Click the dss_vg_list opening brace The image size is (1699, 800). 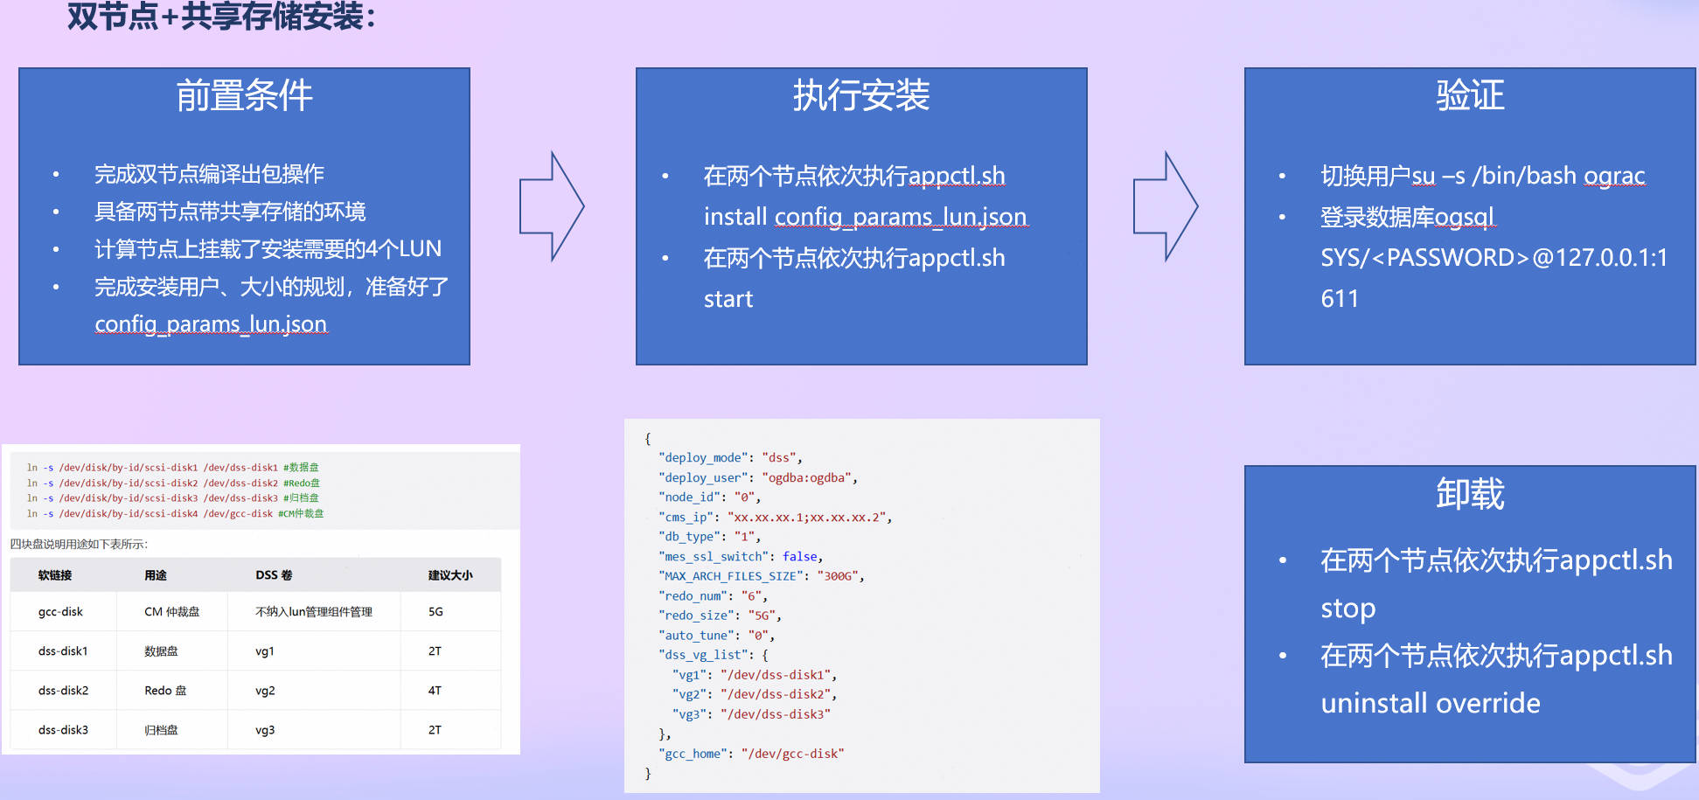click(763, 654)
